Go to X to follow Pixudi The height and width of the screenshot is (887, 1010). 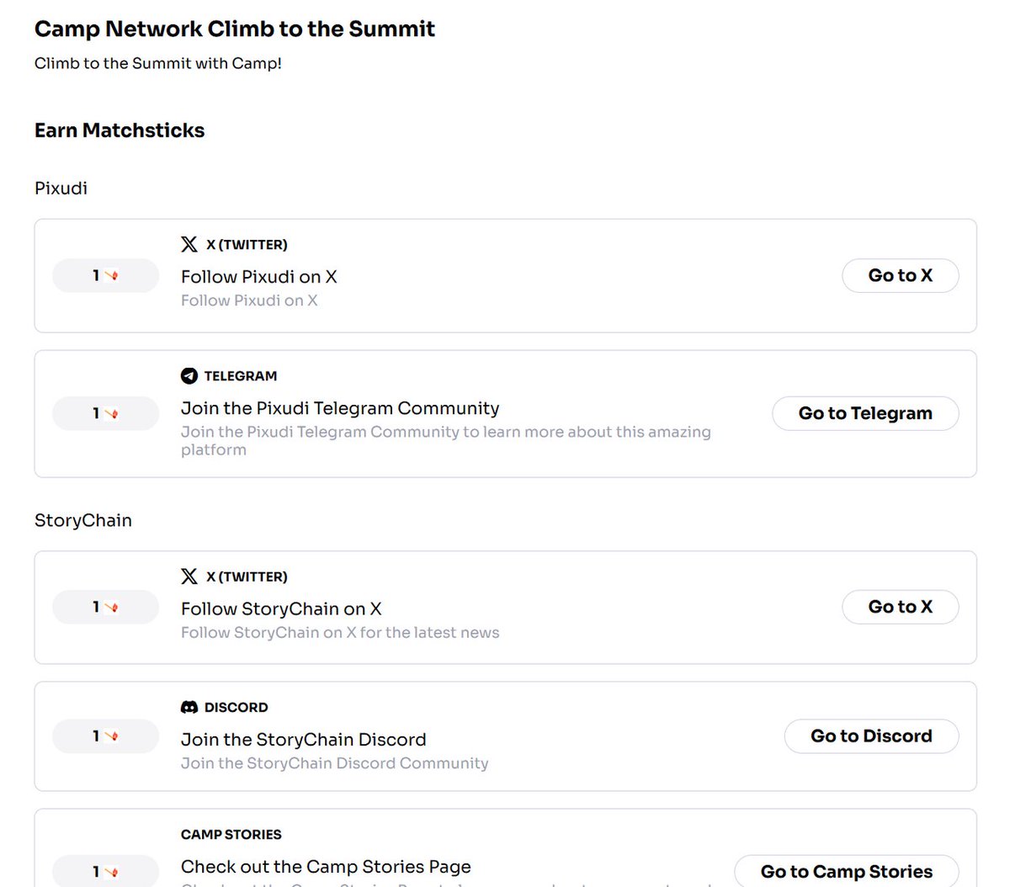[900, 275]
